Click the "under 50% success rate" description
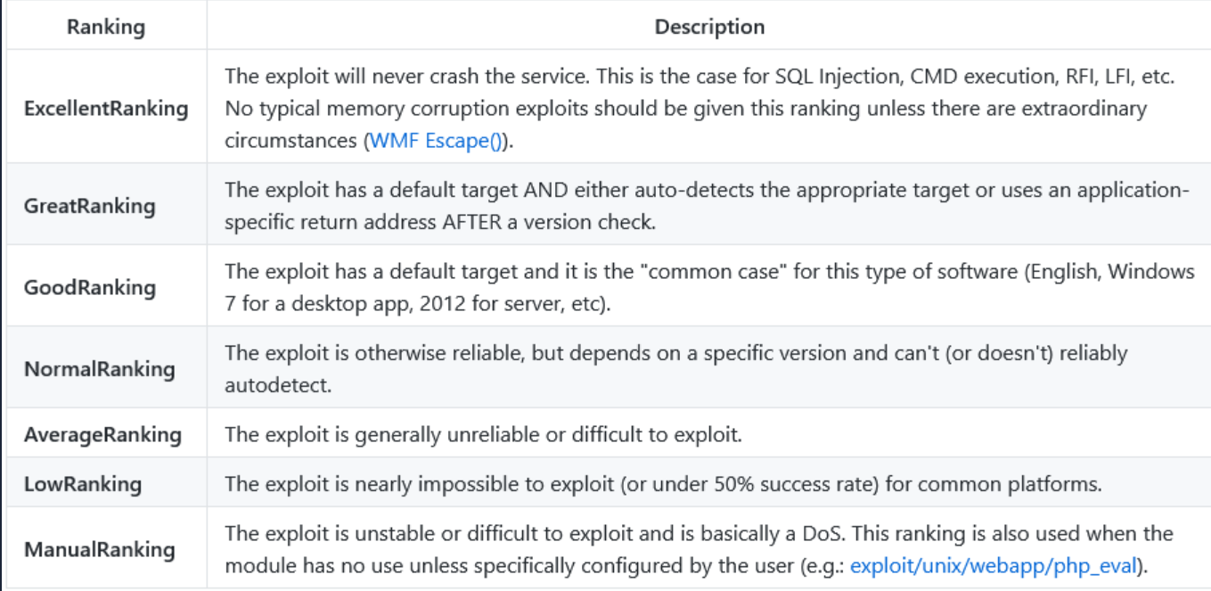Image resolution: width=1211 pixels, height=591 pixels. click(663, 484)
